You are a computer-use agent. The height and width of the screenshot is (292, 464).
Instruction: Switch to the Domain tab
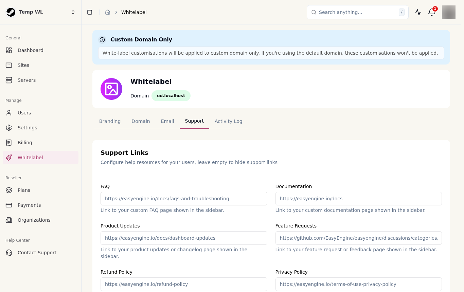pos(141,121)
